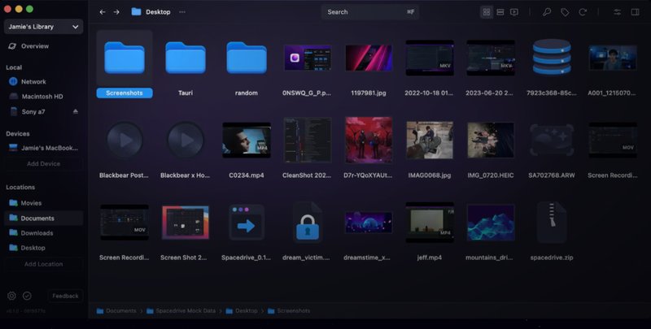The image size is (651, 329).
Task: Expand the Jamie's Library dropdown
Action: (x=43, y=27)
